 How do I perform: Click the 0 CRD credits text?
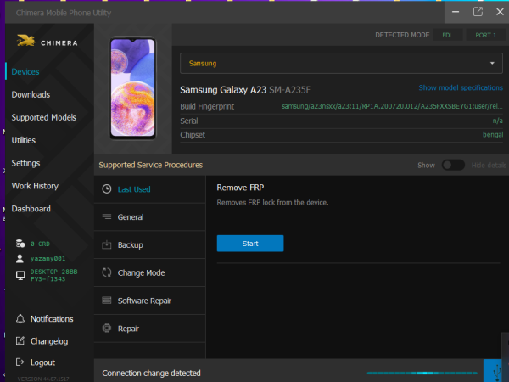pos(40,244)
